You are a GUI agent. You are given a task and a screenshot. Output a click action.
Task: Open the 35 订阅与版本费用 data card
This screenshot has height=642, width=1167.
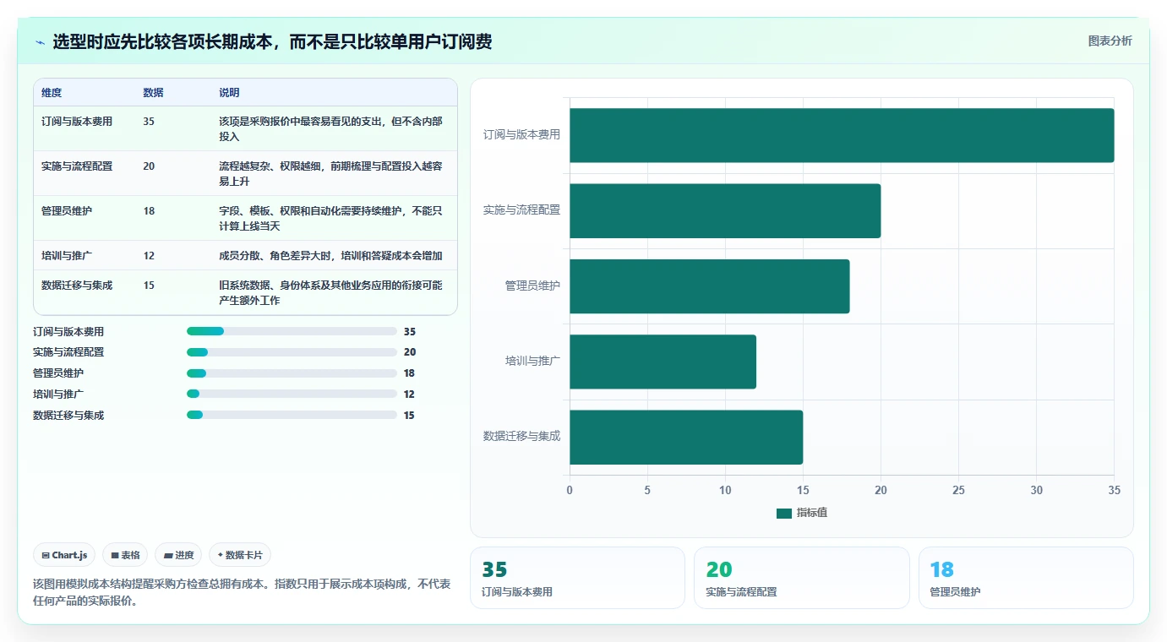click(x=577, y=578)
